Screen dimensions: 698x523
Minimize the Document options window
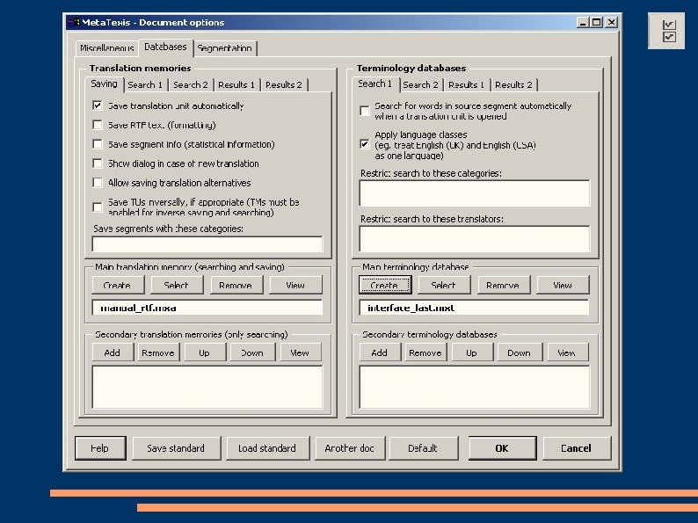[583, 22]
